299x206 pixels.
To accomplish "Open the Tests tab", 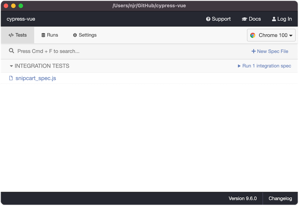I will pyautogui.click(x=18, y=35).
